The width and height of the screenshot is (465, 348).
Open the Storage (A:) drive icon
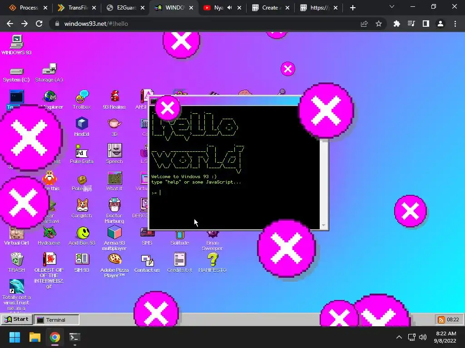point(49,73)
